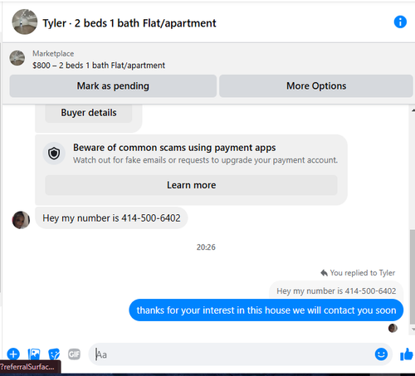Open conversation info icon

(x=400, y=22)
